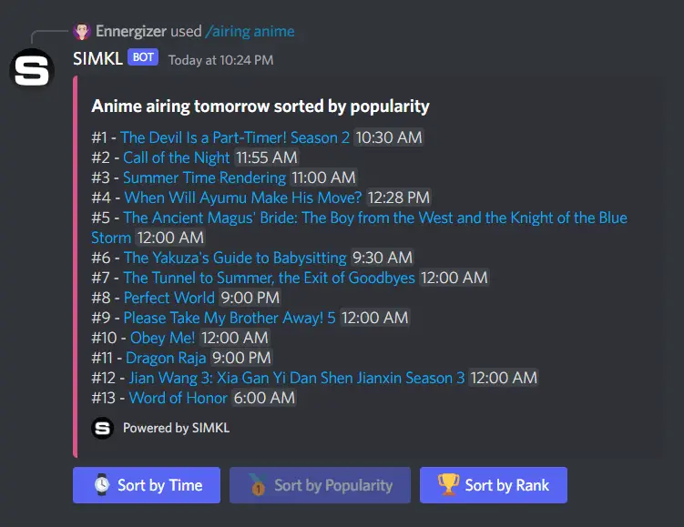This screenshot has width=684, height=527.
Task: Click the Sort by Rank button
Action: pos(494,485)
